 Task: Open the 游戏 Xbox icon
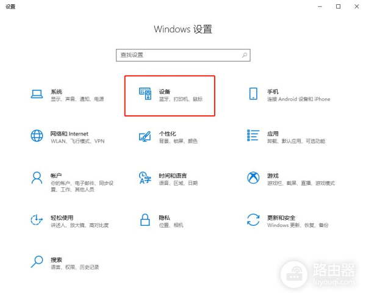[253, 178]
